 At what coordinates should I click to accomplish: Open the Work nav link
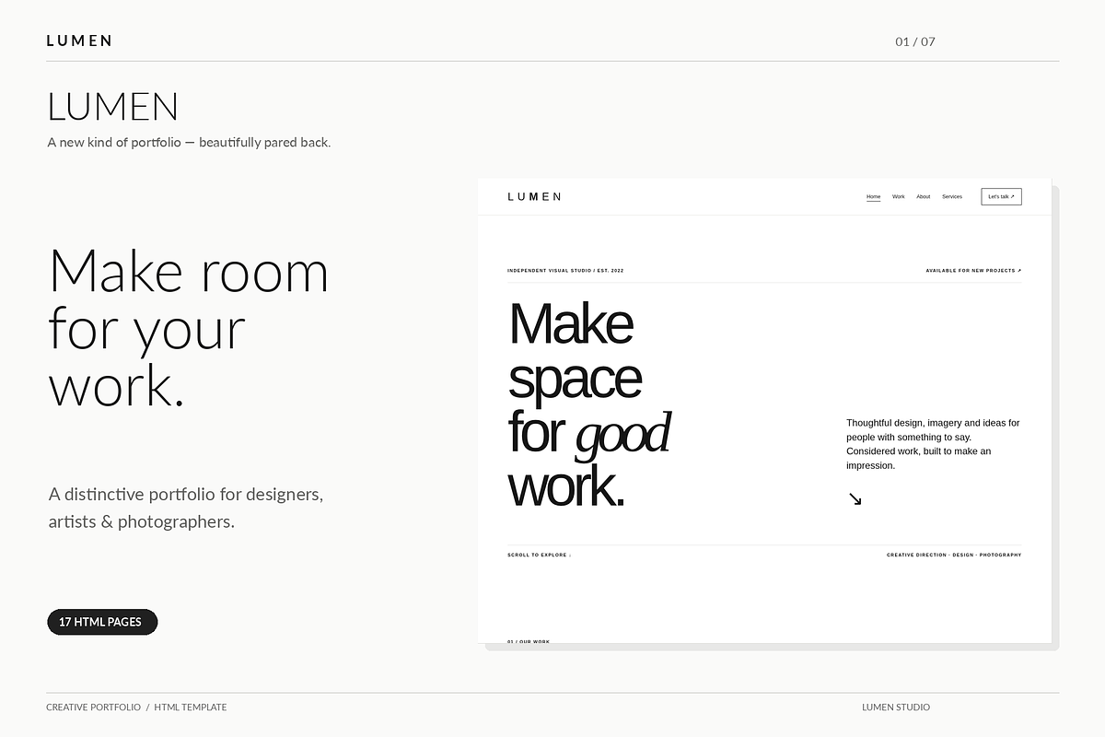899,196
